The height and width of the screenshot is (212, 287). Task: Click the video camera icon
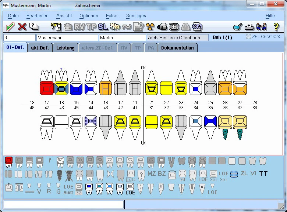162,27
